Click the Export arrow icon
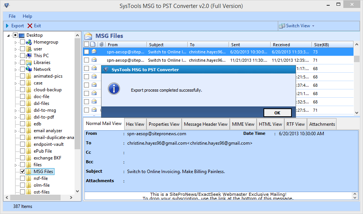This screenshot has height=214, width=363. (x=7, y=26)
